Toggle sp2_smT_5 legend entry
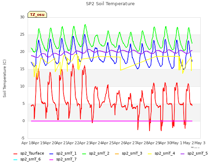This screenshot has height=166, width=221. click(x=194, y=154)
